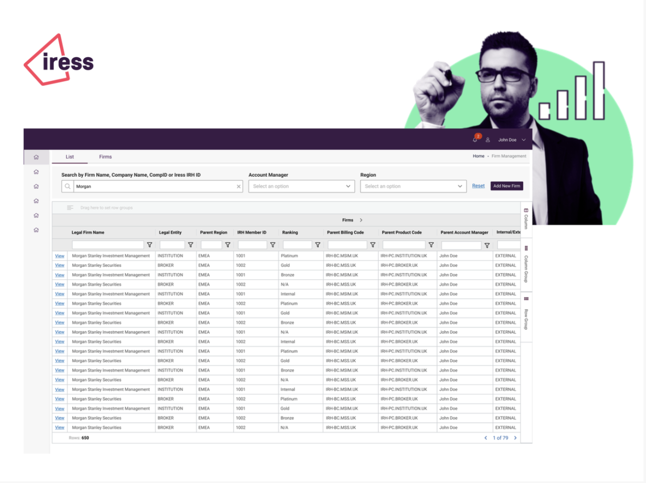This screenshot has width=646, height=483.
Task: Open the Parent Billing Code filter funnel icon
Action: click(373, 245)
